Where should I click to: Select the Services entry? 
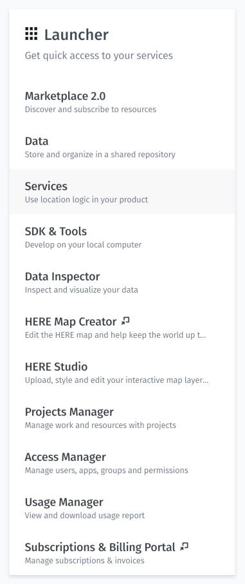[122, 191]
